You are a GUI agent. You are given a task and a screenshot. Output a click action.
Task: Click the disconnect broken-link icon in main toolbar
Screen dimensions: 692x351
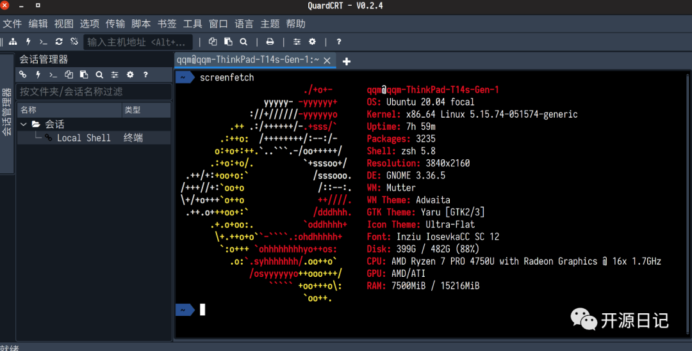74,42
